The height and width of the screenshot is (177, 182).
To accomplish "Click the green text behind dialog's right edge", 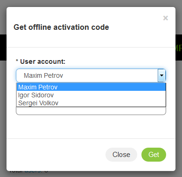I will pyautogui.click(x=179, y=48).
